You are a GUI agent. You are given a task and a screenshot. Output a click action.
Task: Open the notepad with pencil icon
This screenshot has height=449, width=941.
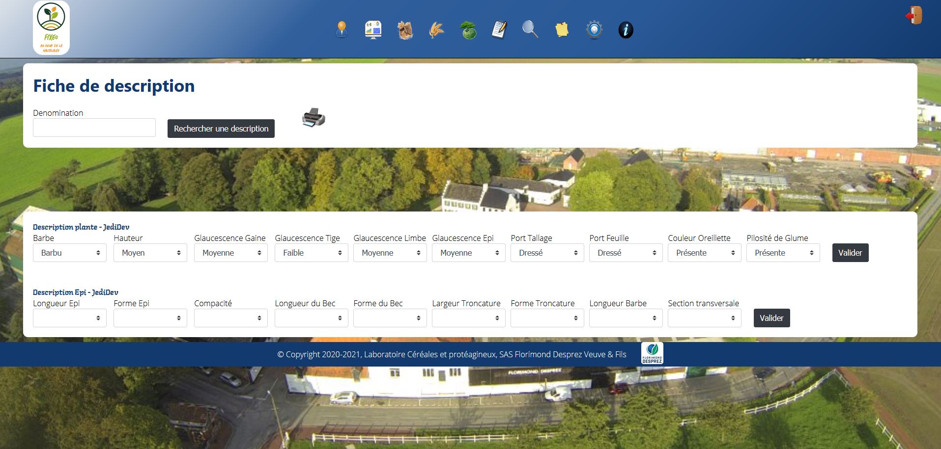point(499,30)
